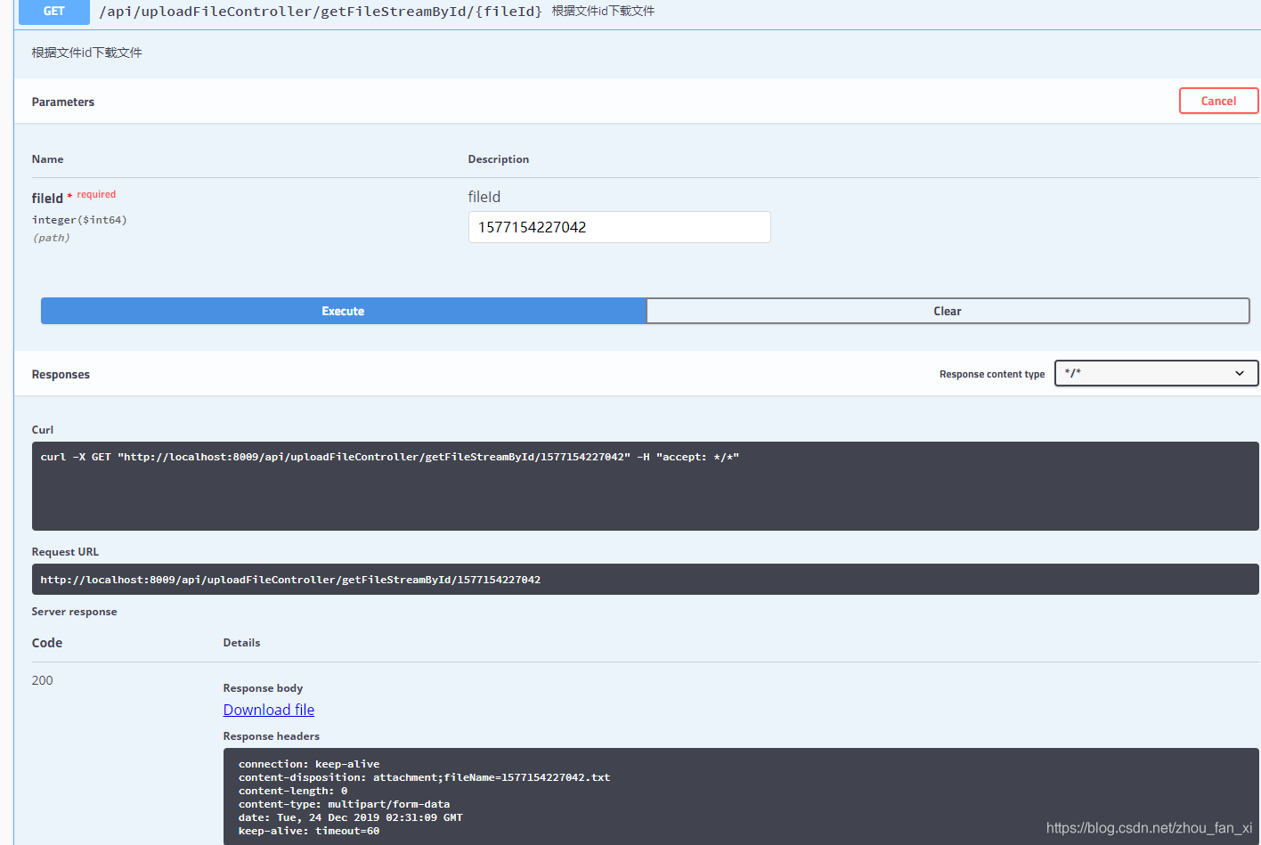Cancel the try-it-out mode
Image resolution: width=1261 pixels, height=845 pixels.
click(x=1218, y=101)
